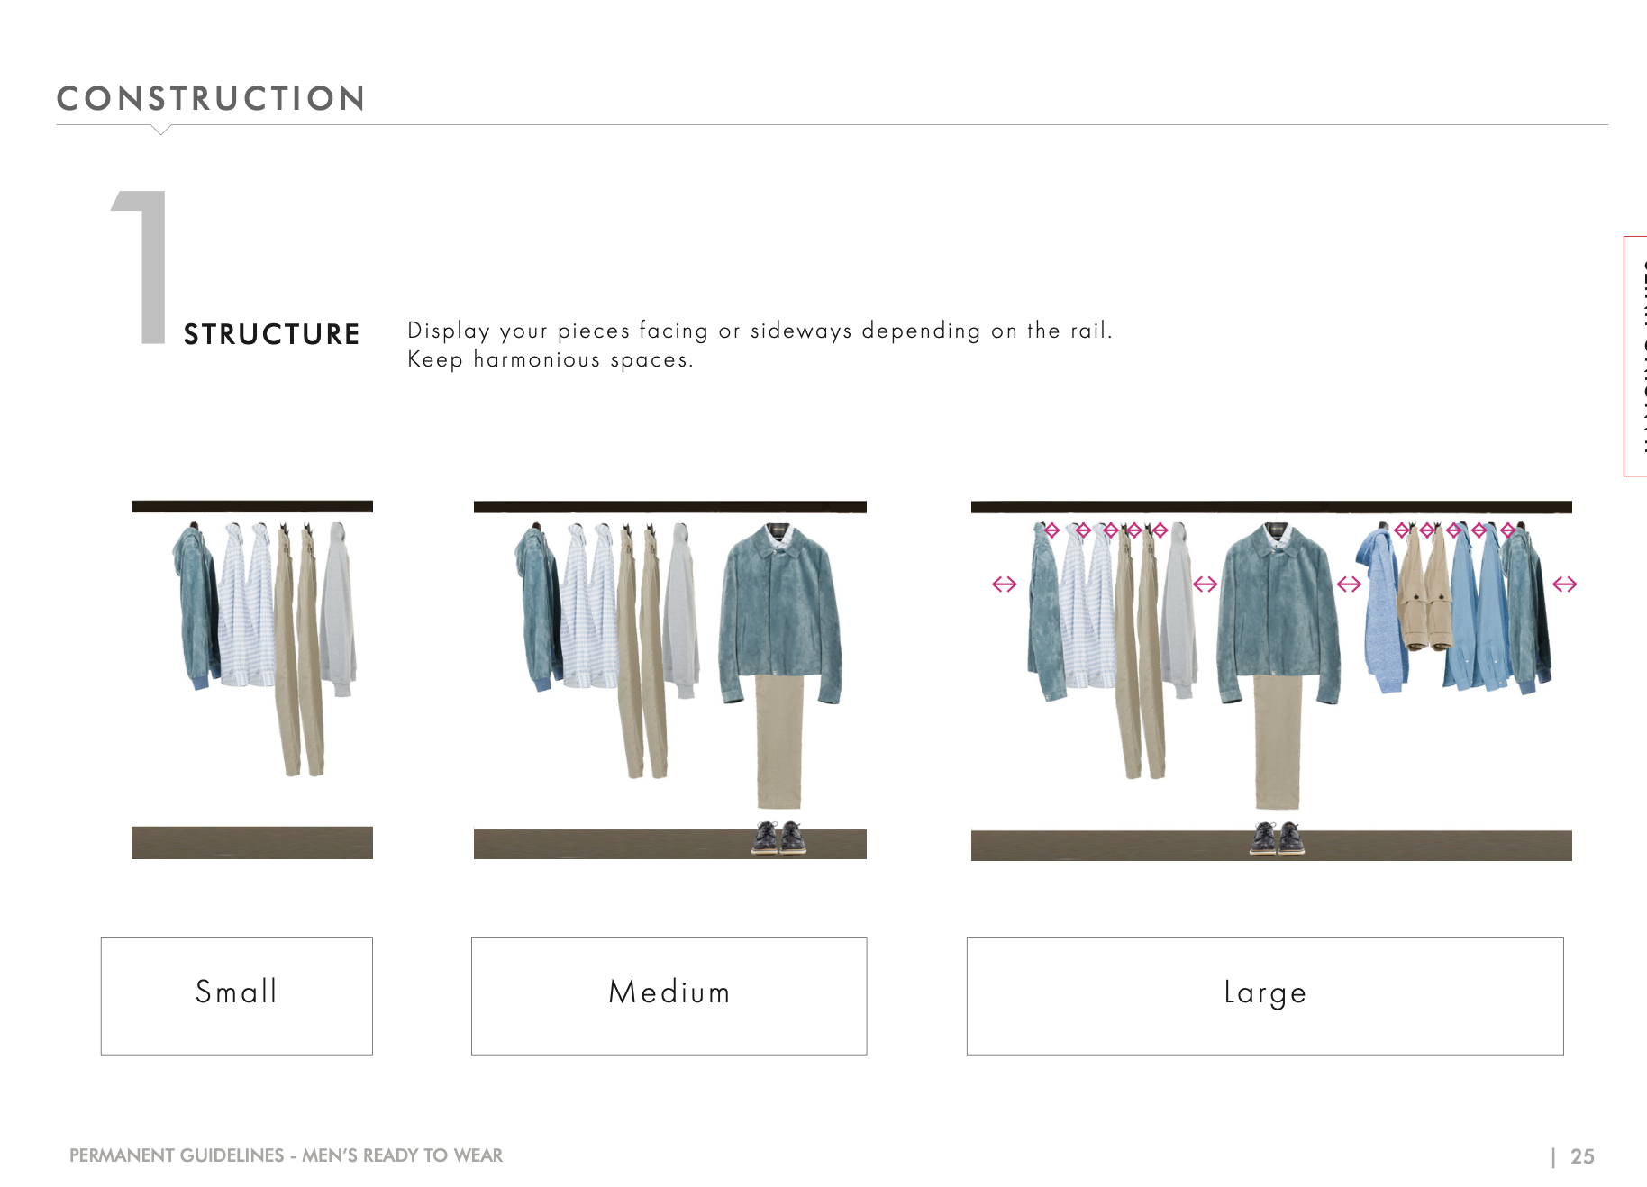Click the Medium label box
Image resolution: width=1647 pixels, height=1187 pixels.
669,995
